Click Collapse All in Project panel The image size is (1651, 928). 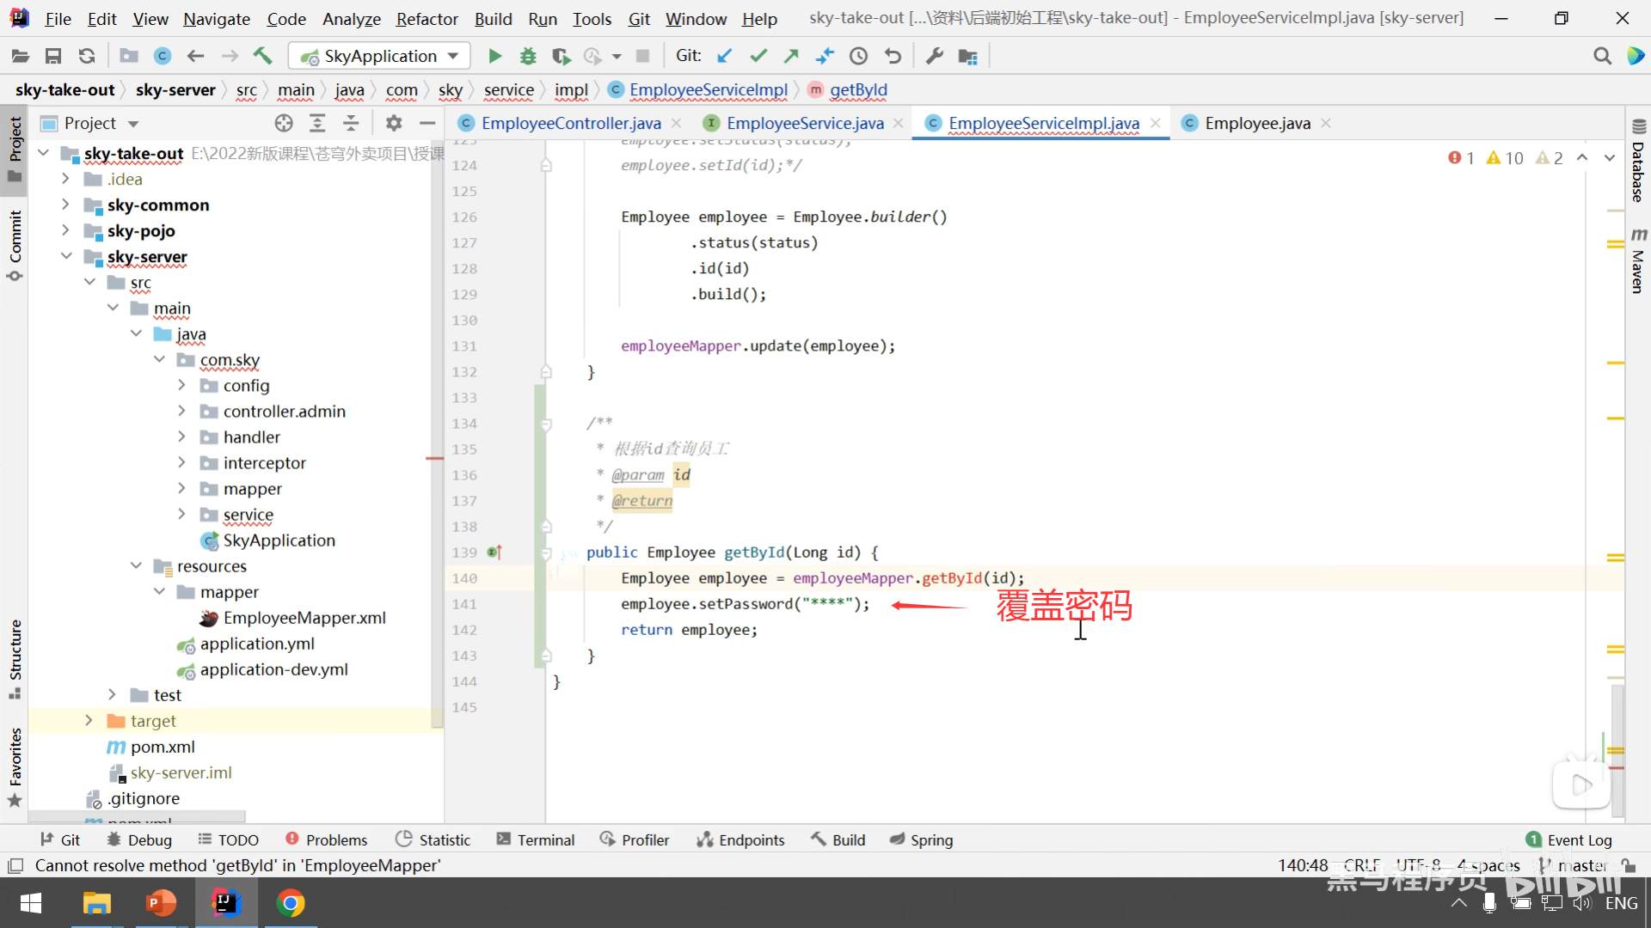coord(351,124)
